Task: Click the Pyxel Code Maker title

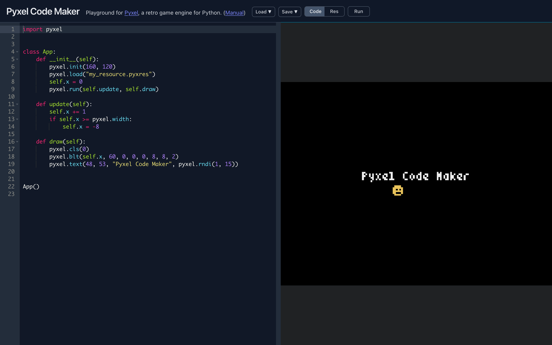Action: (43, 12)
